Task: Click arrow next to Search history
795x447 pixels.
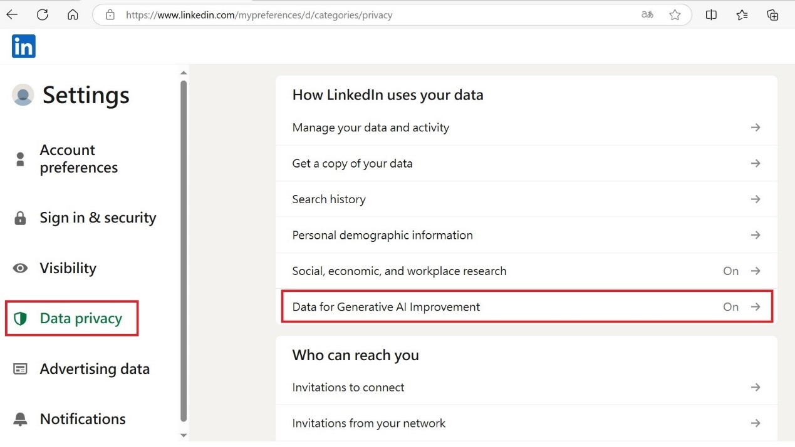Action: 756,199
